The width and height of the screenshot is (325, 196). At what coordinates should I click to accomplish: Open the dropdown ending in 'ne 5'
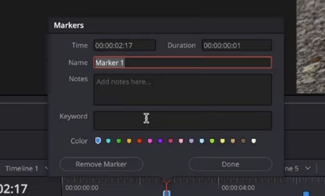coord(298,169)
